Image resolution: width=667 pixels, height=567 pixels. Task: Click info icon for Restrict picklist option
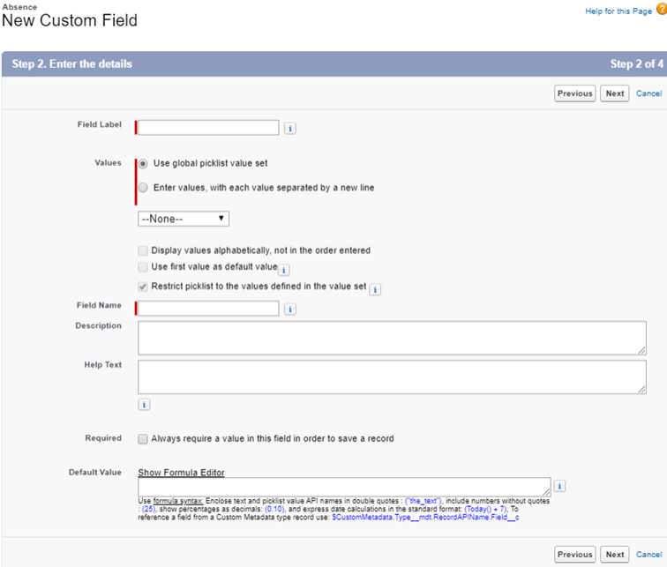click(x=374, y=289)
